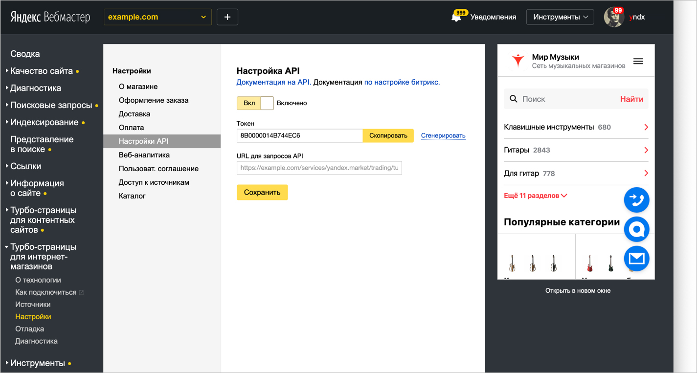Open notifications bell icon
Viewport: 697px width, 373px height.
click(x=456, y=17)
